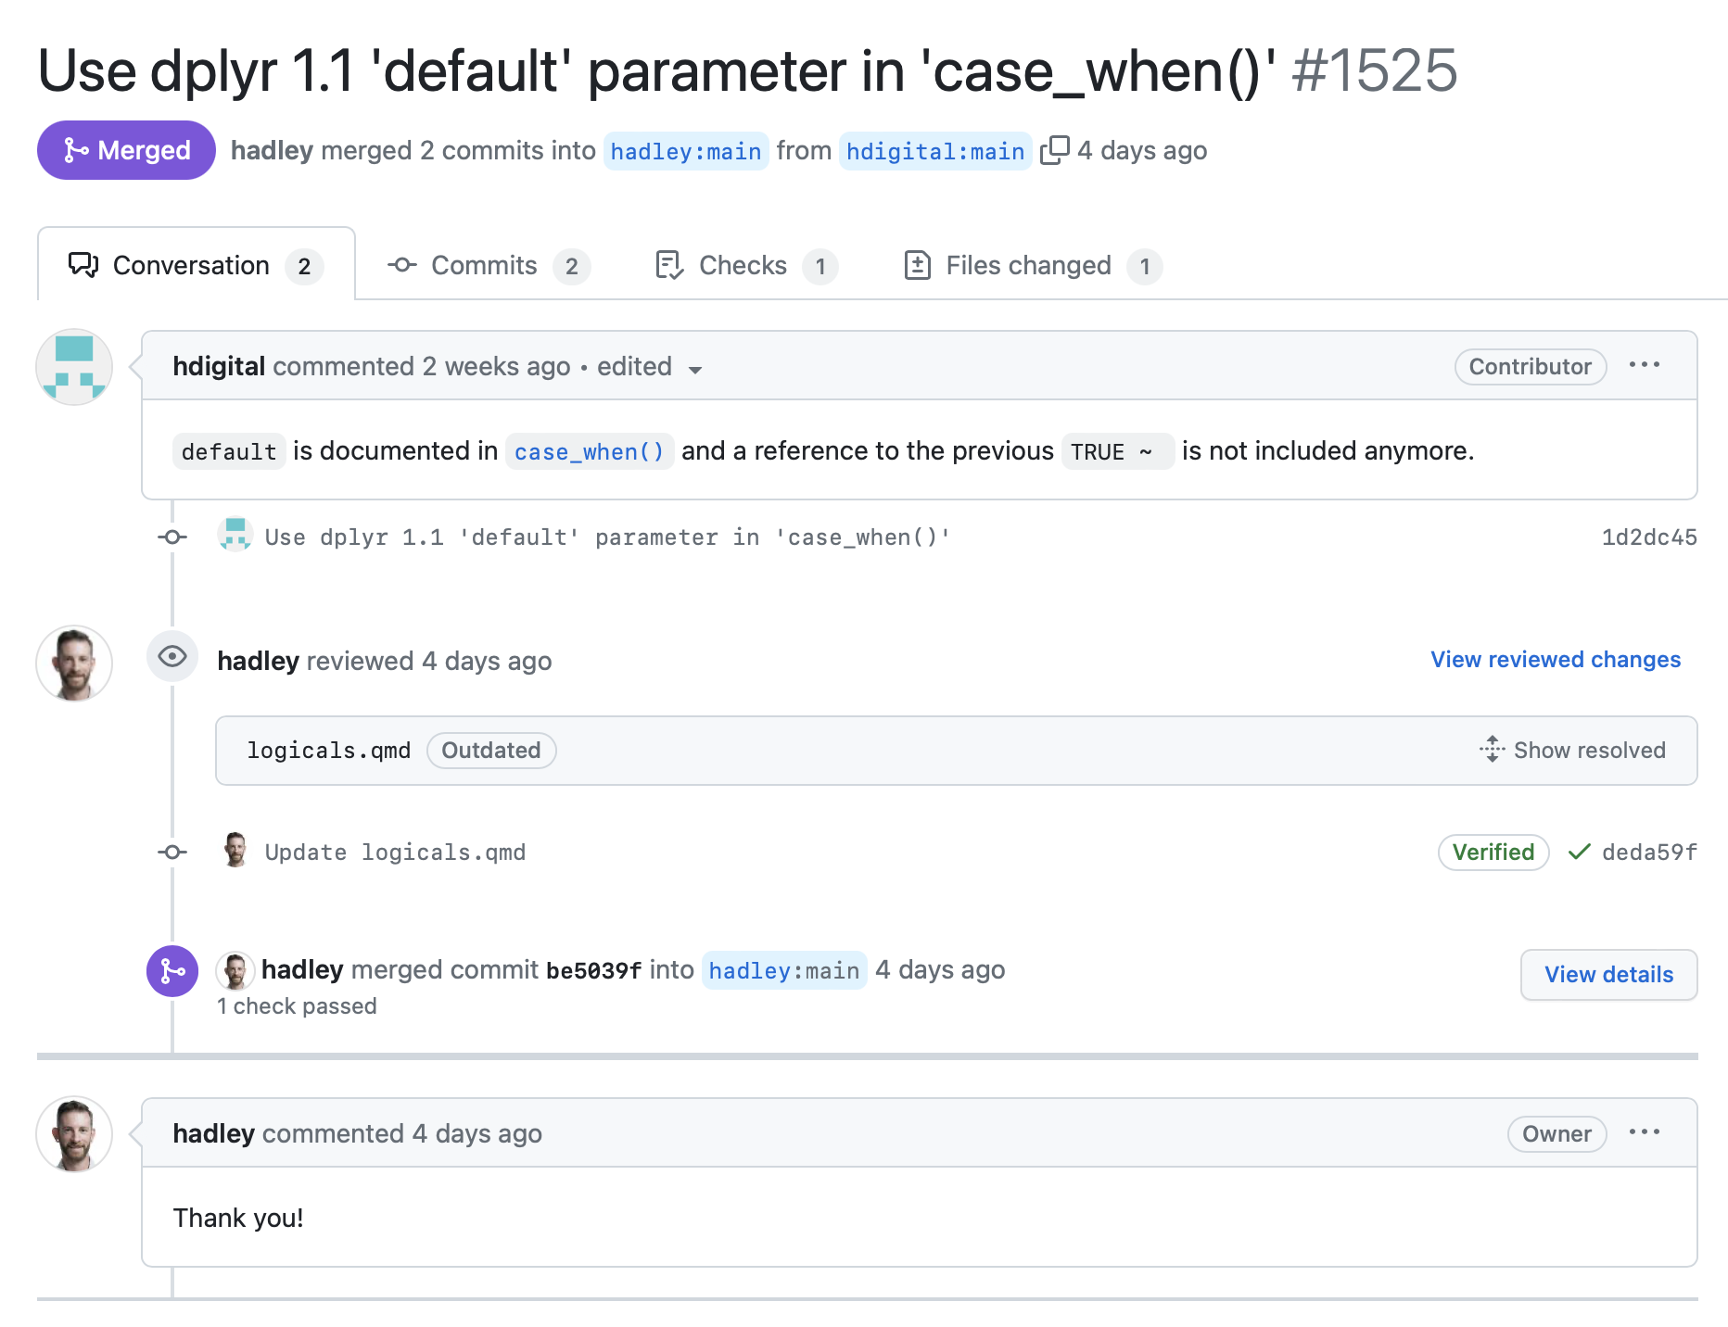This screenshot has height=1327, width=1728.
Task: Open merged commit be5039f
Action: click(x=593, y=971)
